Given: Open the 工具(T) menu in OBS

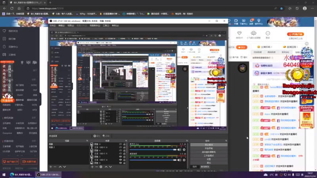Looking at the screenshot, I should click(x=106, y=26).
